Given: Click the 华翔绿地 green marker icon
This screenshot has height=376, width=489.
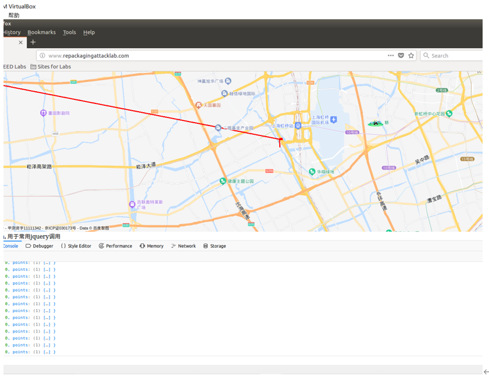Looking at the screenshot, I should point(312,171).
